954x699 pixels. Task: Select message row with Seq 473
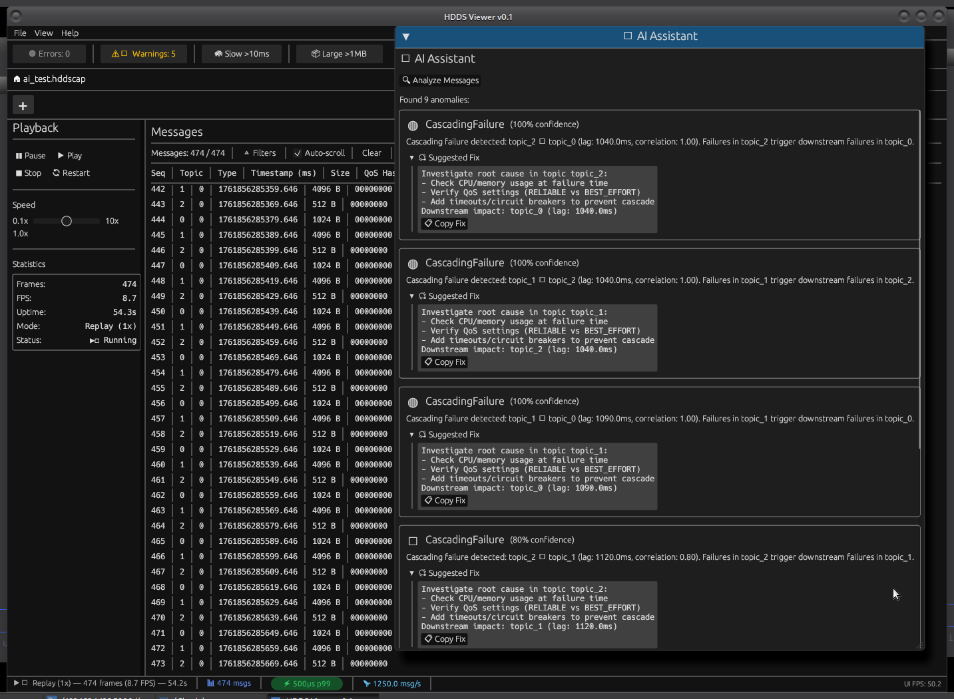(272, 664)
